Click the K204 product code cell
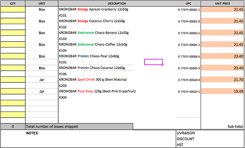245x148 pixels. click(x=63, y=97)
